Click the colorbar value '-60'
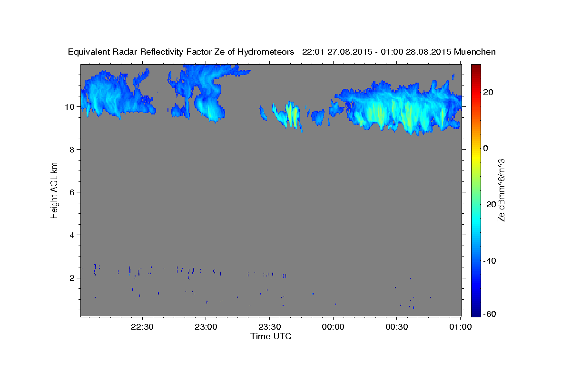 [489, 314]
